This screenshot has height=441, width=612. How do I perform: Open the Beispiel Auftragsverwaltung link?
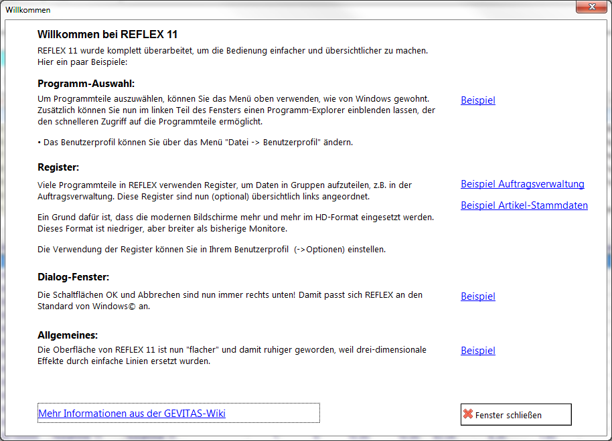(x=522, y=184)
